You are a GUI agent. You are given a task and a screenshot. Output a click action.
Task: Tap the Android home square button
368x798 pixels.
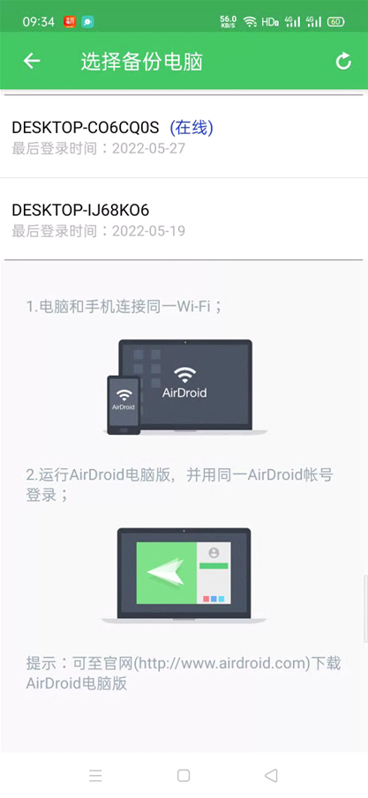184,775
